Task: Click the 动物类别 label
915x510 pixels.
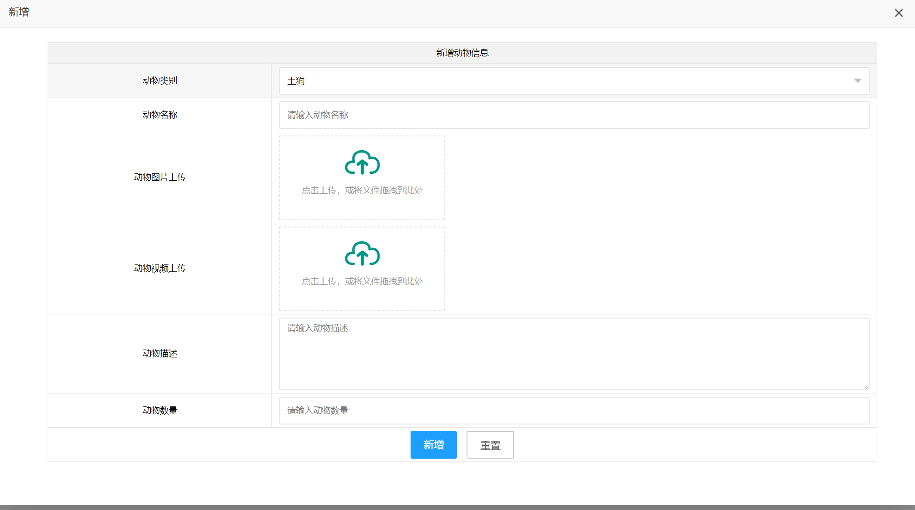Action: point(160,81)
